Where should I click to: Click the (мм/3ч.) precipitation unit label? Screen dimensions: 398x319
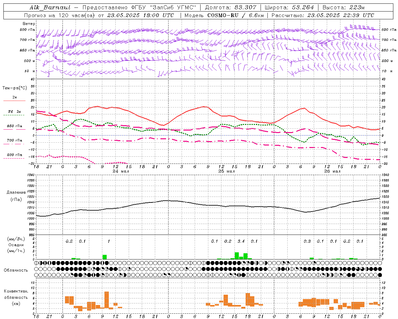click(16, 239)
